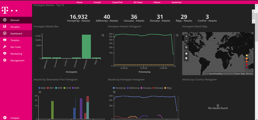Zoom in on the attack map
Screen dimensions: 258x120
(186, 36)
